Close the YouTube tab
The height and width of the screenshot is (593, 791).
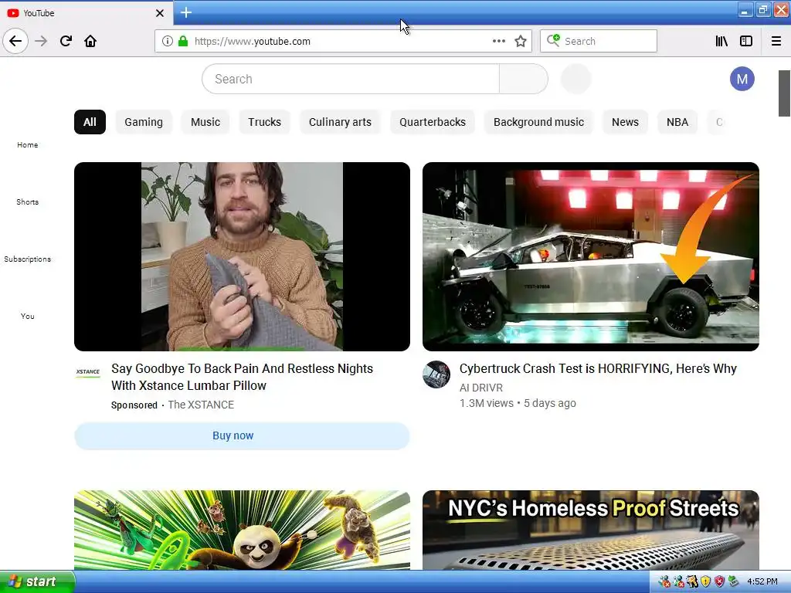[159, 13]
